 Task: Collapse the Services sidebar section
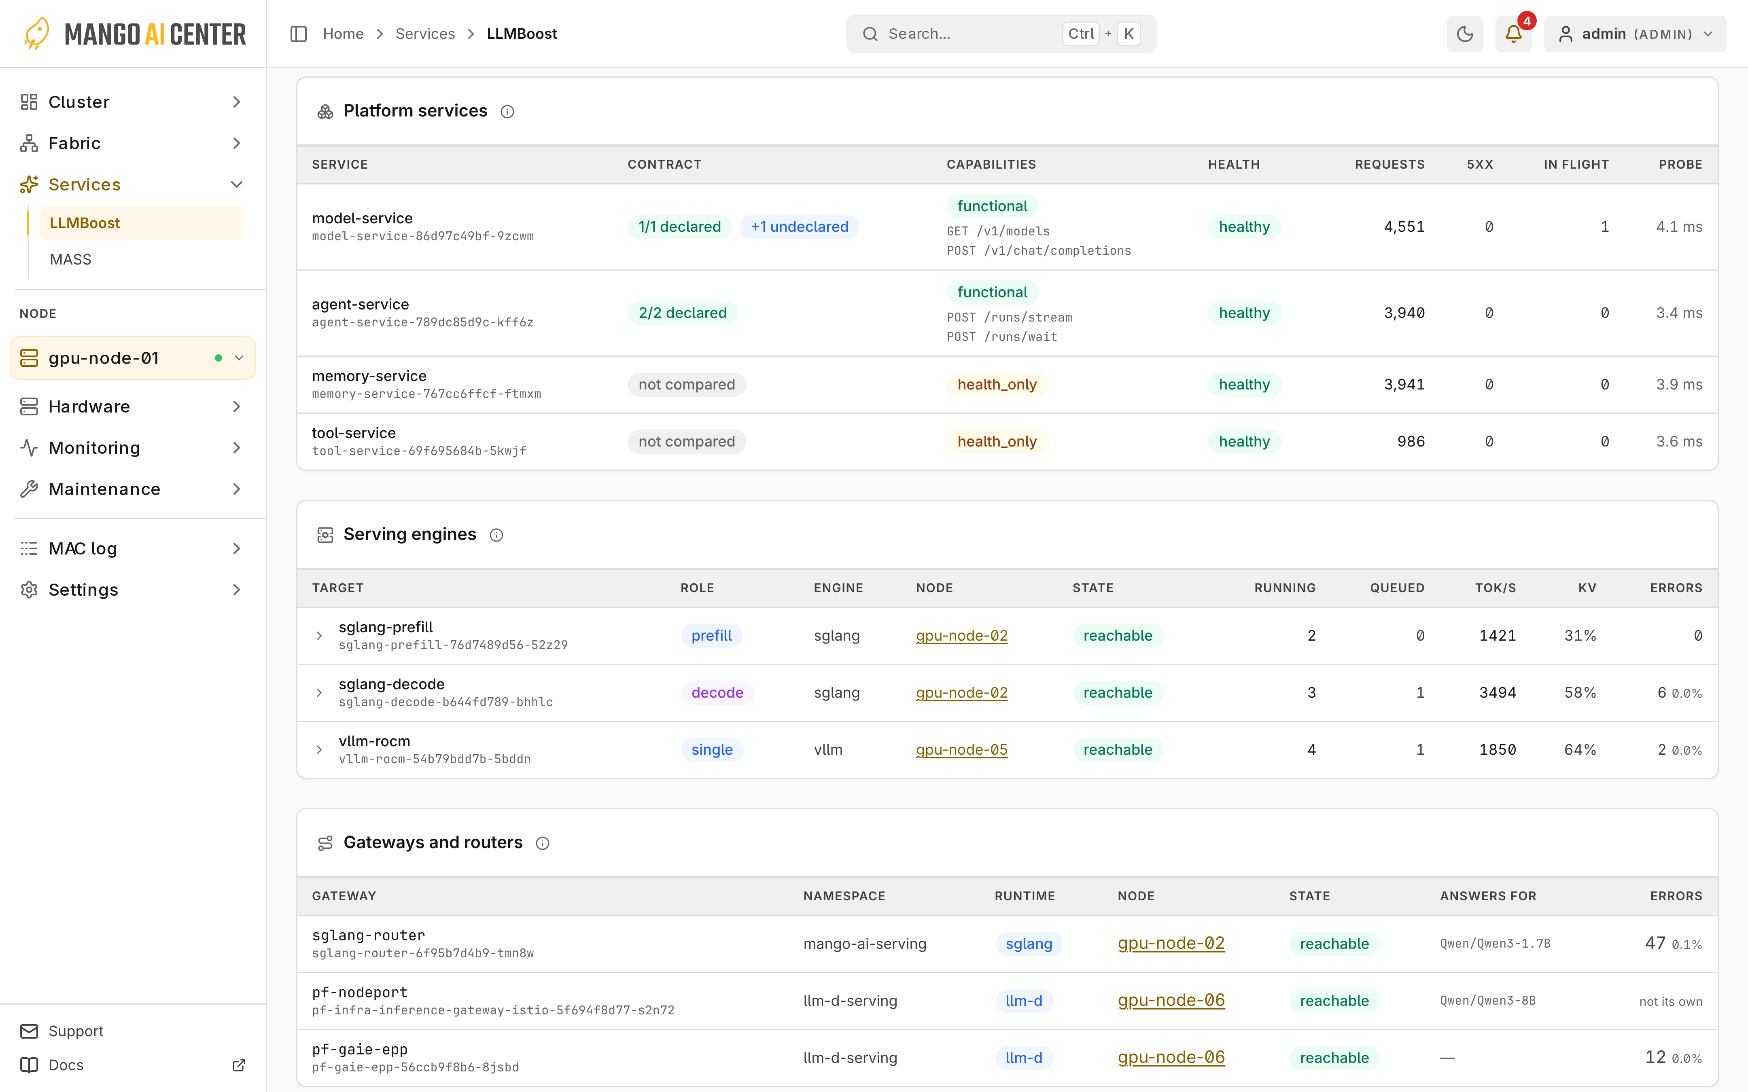(236, 184)
